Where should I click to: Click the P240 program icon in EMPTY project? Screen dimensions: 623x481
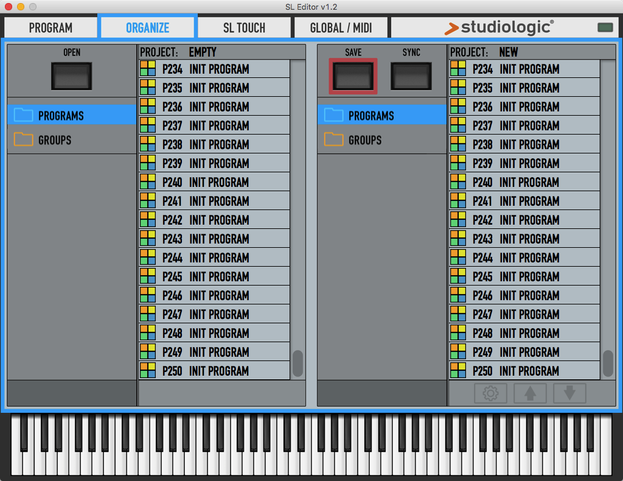point(148,181)
